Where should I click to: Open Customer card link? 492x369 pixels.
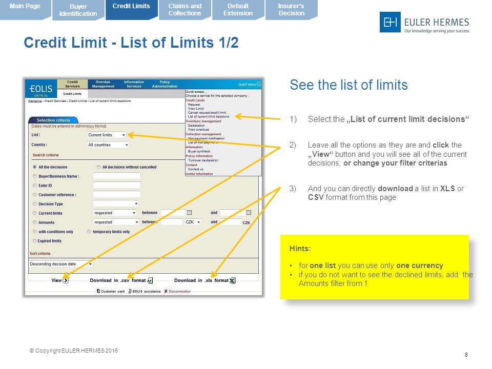pos(111,292)
